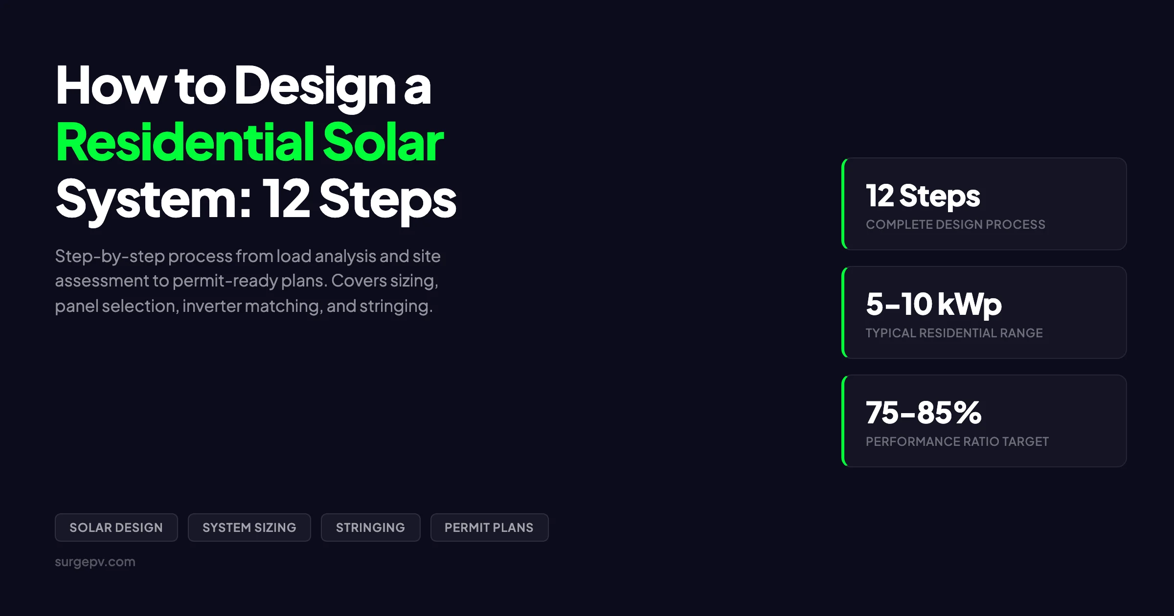
Task: Click the "TYPICAL RESIDENTIAL RANGE" caption
Action: click(954, 333)
